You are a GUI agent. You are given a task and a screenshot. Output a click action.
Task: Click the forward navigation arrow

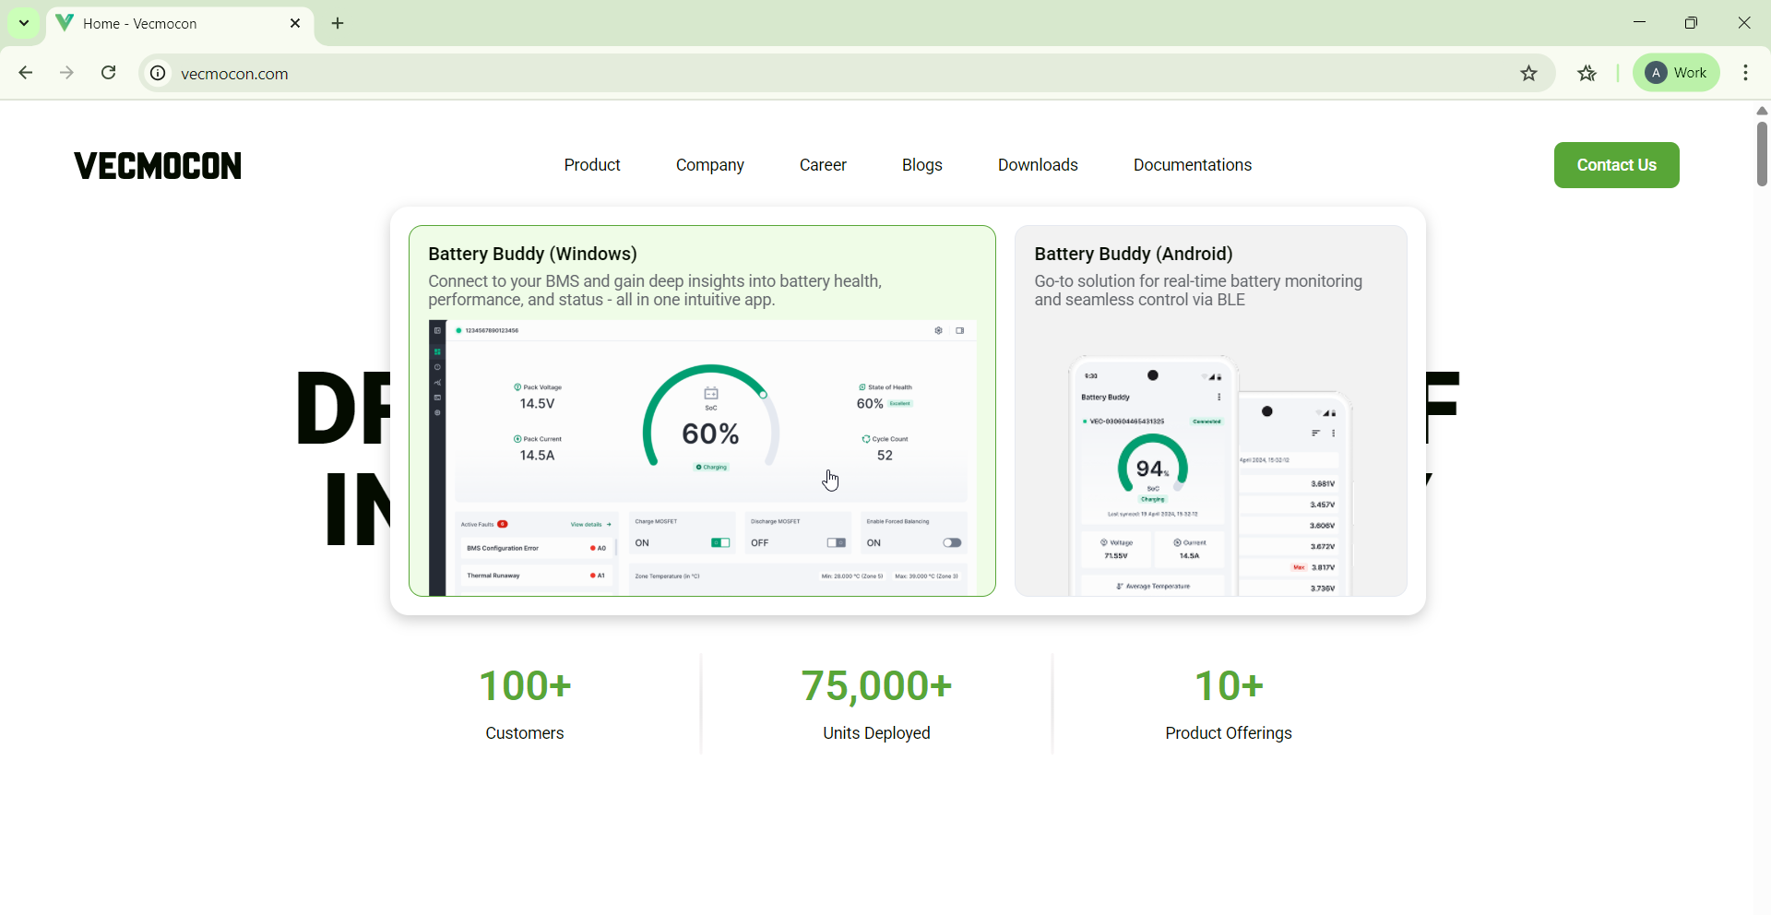click(x=66, y=73)
